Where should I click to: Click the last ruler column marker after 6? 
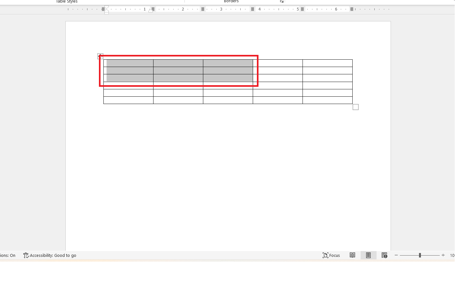pyautogui.click(x=352, y=9)
